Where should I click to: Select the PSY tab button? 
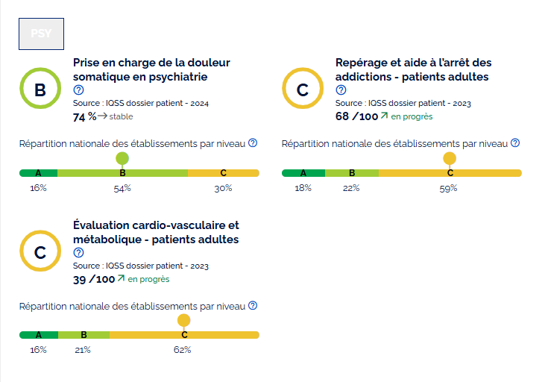pyautogui.click(x=41, y=34)
